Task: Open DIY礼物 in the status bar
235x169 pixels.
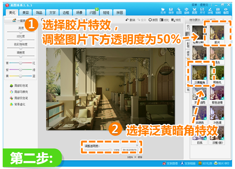Action: pyautogui.click(x=205, y=163)
